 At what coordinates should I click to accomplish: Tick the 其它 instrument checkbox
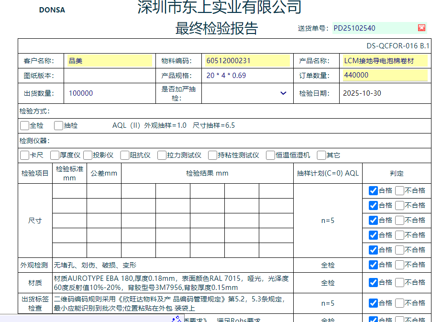[x=321, y=155]
